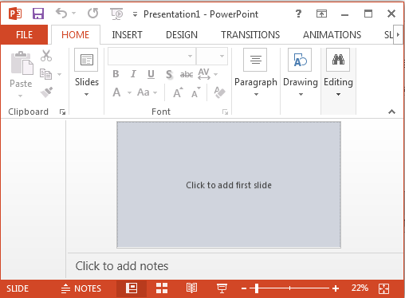Switch to the TRANSITIONS tab
This screenshot has width=405, height=298.
[x=250, y=35]
